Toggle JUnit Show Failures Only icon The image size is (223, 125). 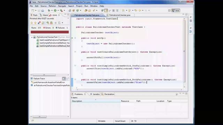click(x=39, y=23)
